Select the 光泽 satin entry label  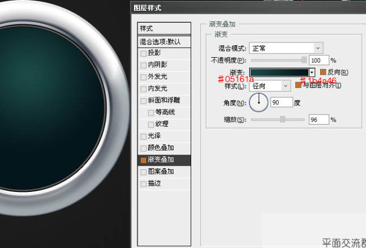[154, 136]
